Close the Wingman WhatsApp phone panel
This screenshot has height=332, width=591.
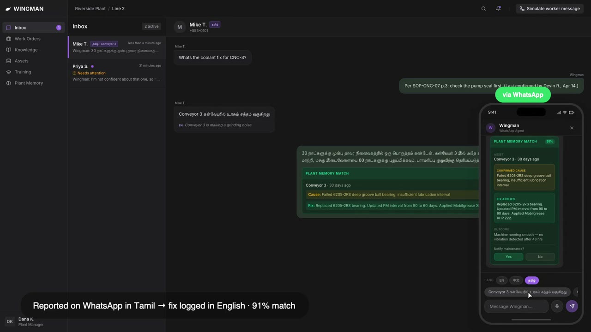[x=572, y=128]
